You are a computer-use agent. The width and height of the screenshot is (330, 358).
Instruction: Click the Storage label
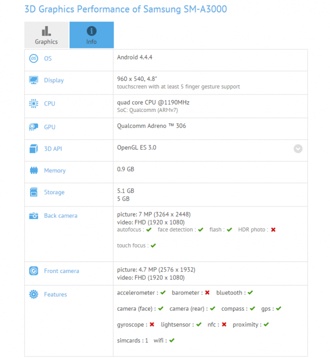click(x=54, y=192)
